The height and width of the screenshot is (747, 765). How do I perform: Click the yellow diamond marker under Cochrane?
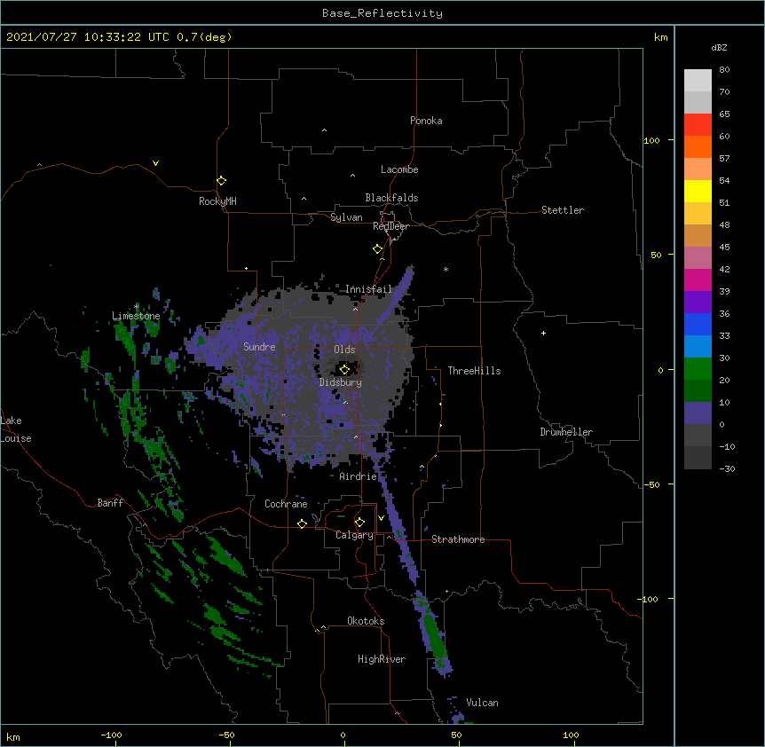302,523
